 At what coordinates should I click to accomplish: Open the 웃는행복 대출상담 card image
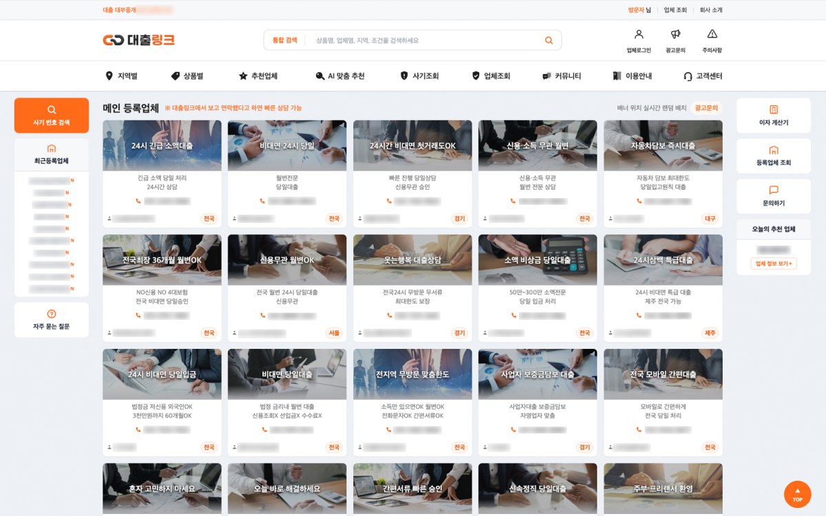pos(412,260)
